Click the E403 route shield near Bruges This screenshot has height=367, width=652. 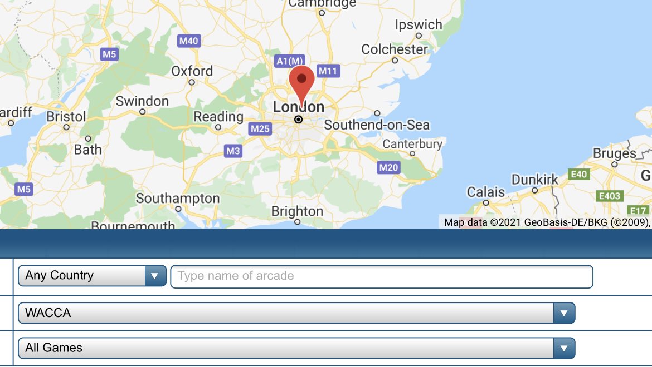[x=610, y=196]
